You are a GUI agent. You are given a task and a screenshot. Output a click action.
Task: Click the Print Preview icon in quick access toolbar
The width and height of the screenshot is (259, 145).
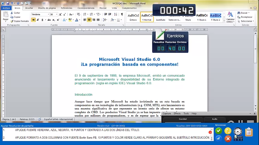tap(27, 3)
